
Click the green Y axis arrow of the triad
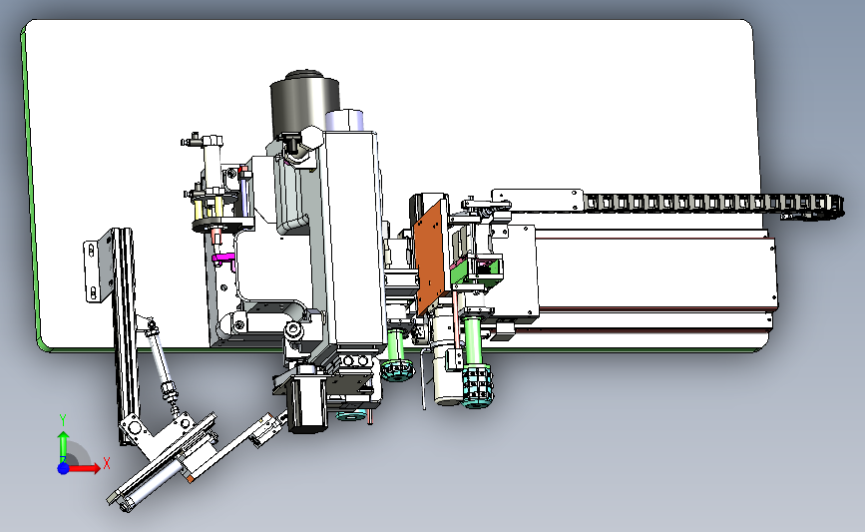(x=64, y=447)
